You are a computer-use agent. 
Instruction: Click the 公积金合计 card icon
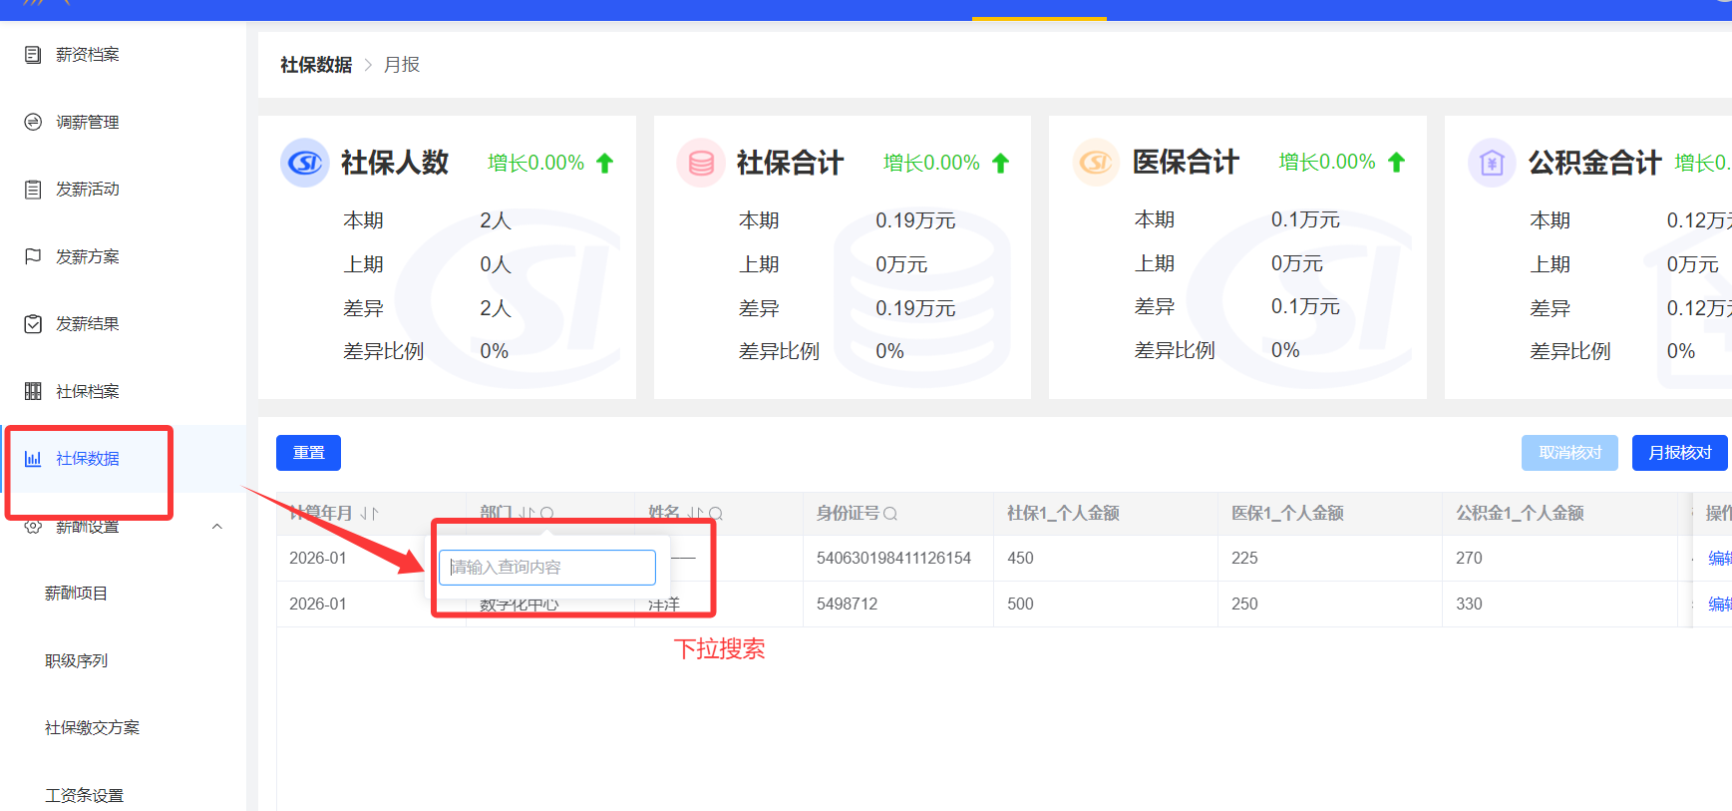1492,163
